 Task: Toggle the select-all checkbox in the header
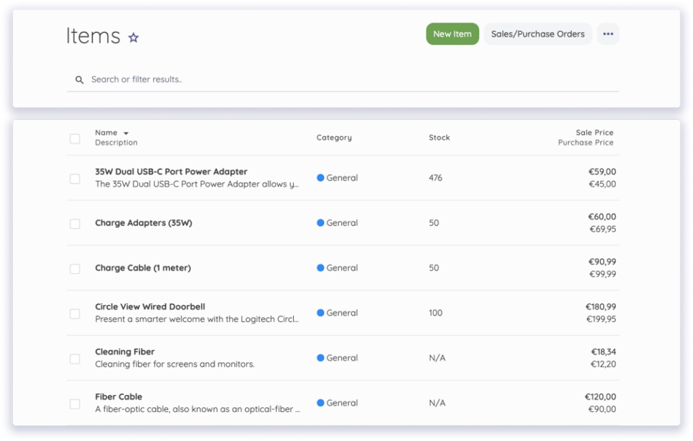pyautogui.click(x=74, y=138)
